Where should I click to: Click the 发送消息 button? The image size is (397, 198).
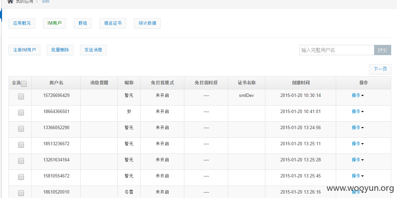[x=93, y=50]
